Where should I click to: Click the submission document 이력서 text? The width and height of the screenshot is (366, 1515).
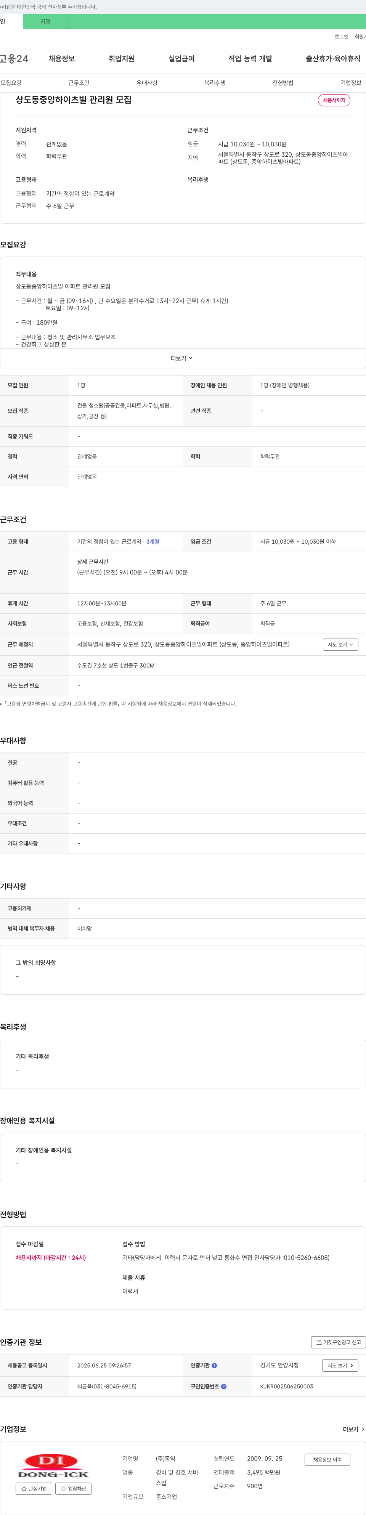[x=130, y=1291]
